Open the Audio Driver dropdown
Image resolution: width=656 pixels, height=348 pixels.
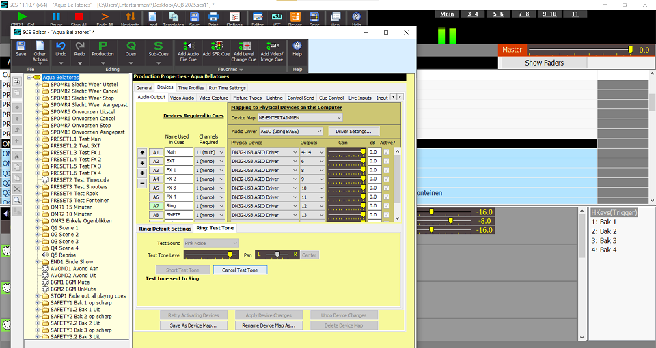pyautogui.click(x=290, y=131)
